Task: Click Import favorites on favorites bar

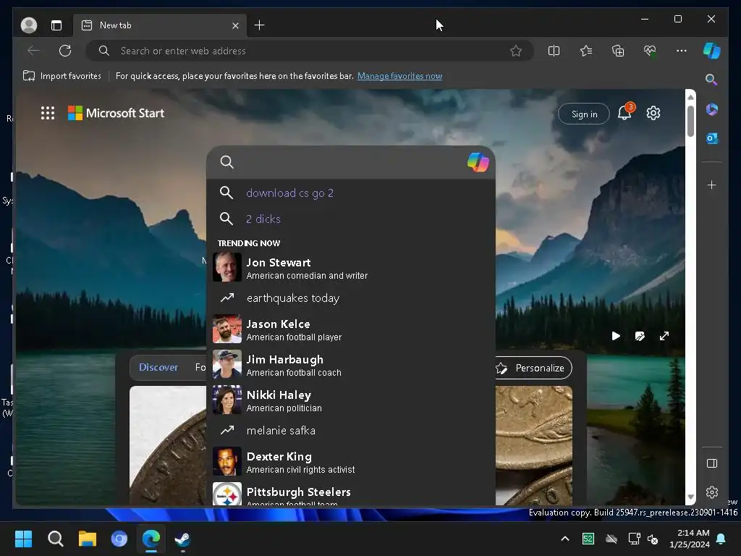Action: 62,75
